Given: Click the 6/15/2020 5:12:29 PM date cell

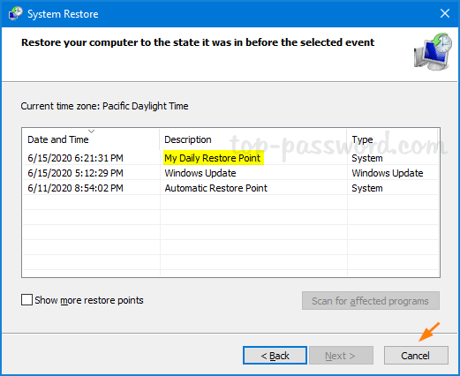Looking at the screenshot, I should point(75,173).
